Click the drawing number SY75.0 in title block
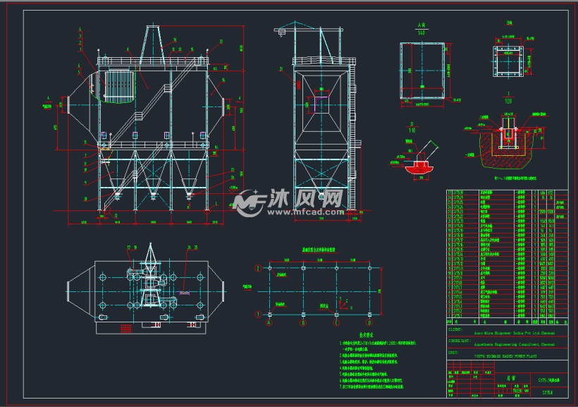Image resolution: width=578 pixels, height=407 pixels. (548, 392)
